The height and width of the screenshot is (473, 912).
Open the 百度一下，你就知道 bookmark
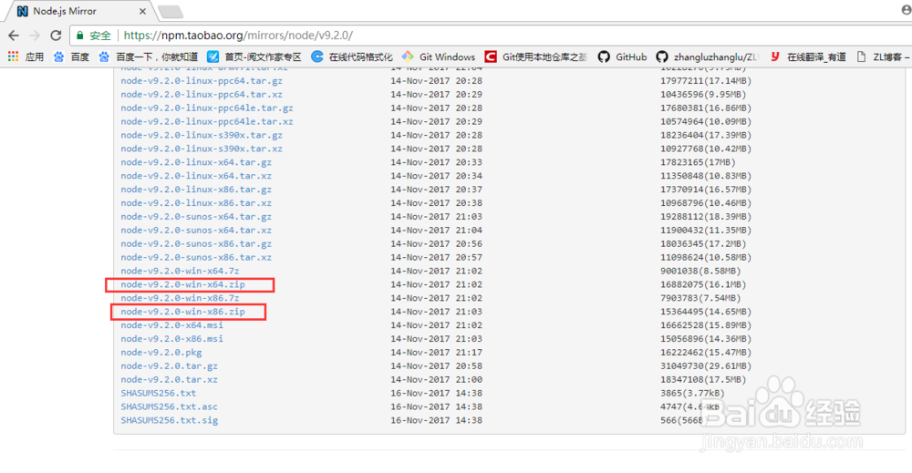point(149,57)
